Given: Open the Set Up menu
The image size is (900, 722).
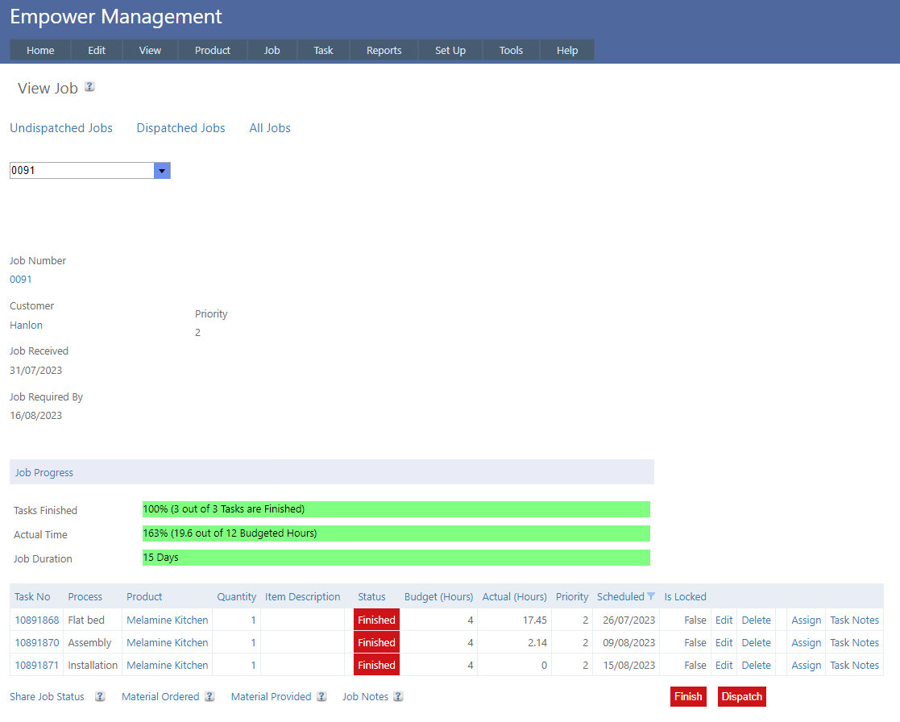Looking at the screenshot, I should click(450, 50).
